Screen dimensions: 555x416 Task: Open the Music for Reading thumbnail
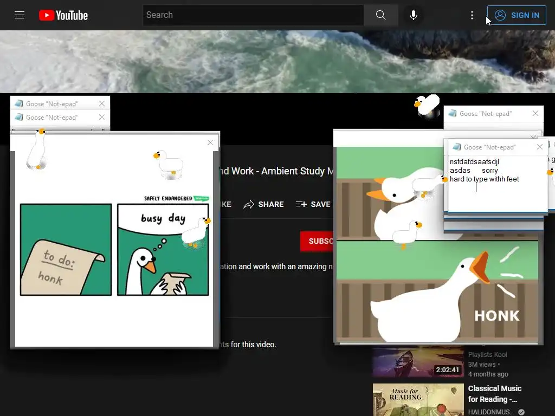(418, 400)
